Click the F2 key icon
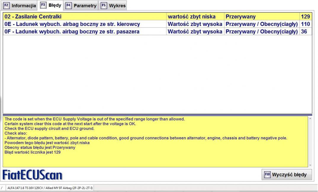 6,5
